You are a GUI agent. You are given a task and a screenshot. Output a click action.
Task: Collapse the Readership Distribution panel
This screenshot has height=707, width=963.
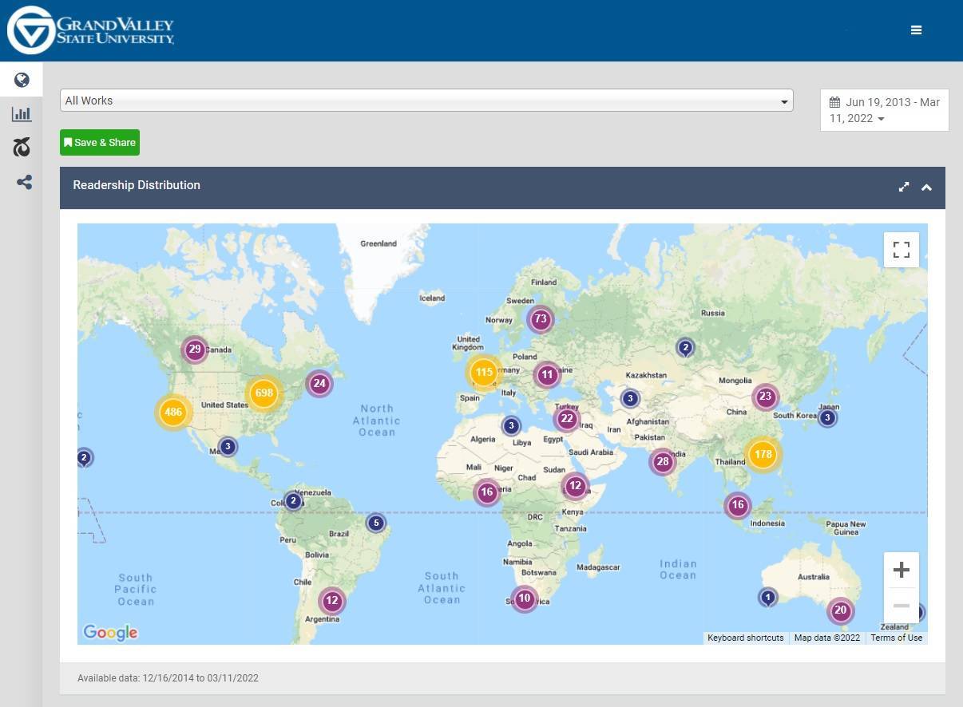tap(926, 187)
